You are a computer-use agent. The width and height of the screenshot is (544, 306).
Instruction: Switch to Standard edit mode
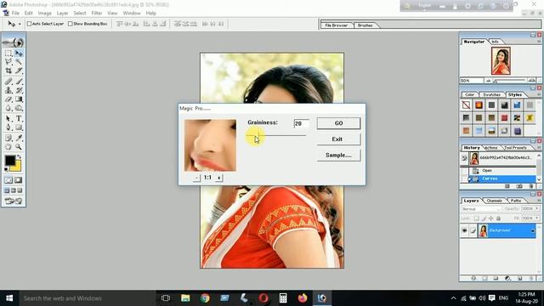[x=8, y=180]
